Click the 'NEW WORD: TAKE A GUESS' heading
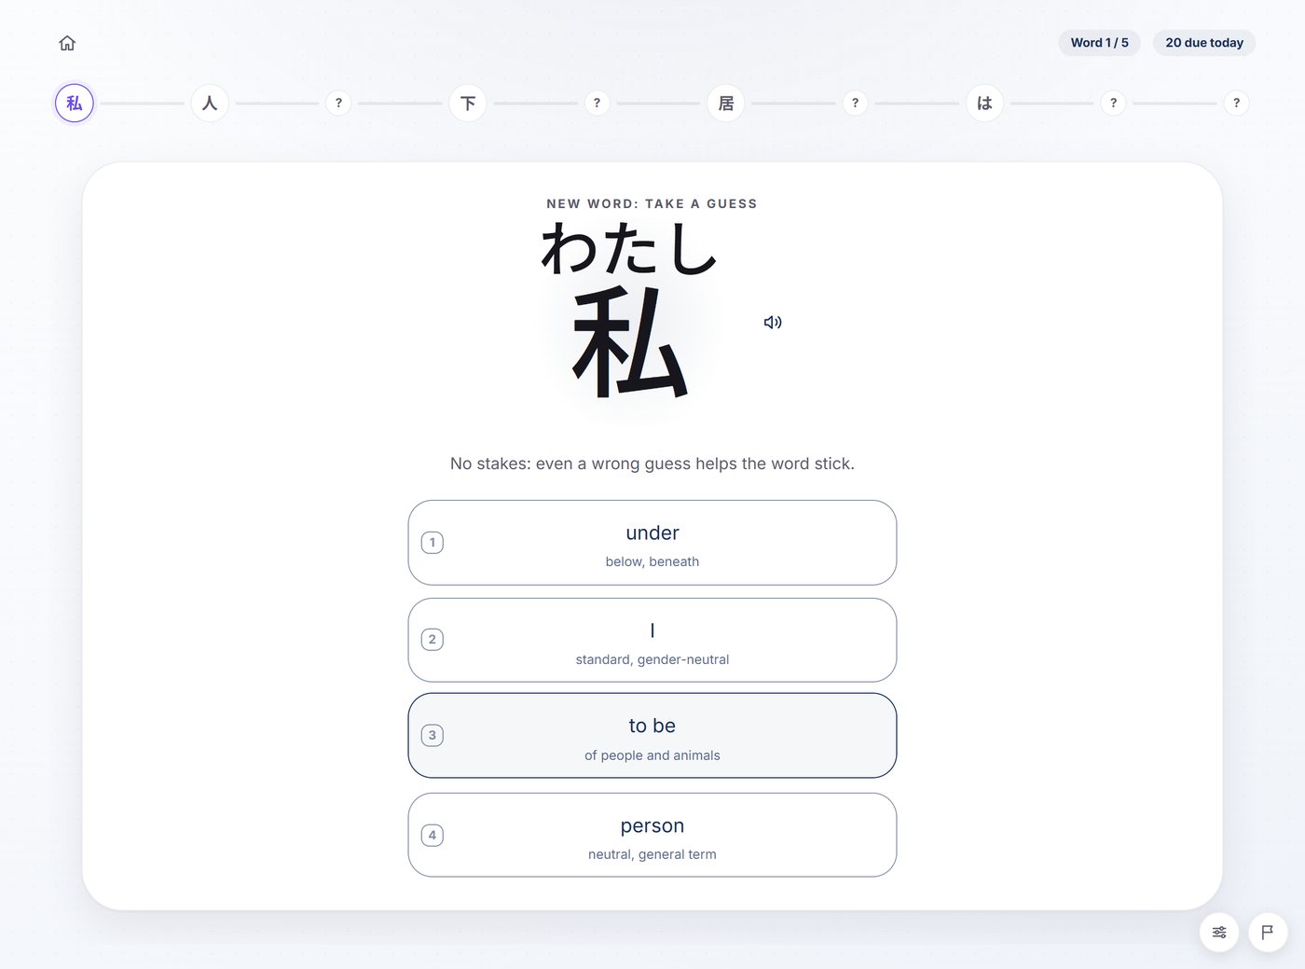The image size is (1305, 969). [x=652, y=203]
